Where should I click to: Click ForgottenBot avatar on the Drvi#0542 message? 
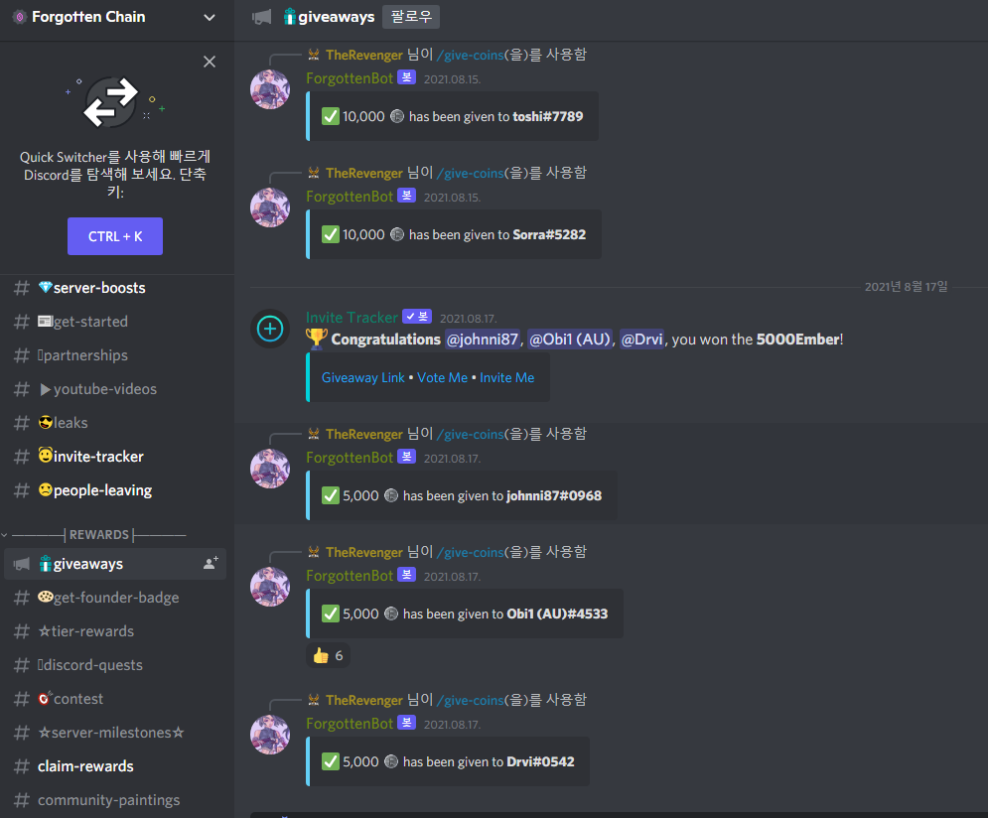(x=270, y=735)
